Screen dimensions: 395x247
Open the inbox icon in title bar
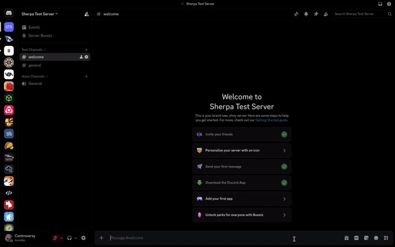(x=380, y=4)
